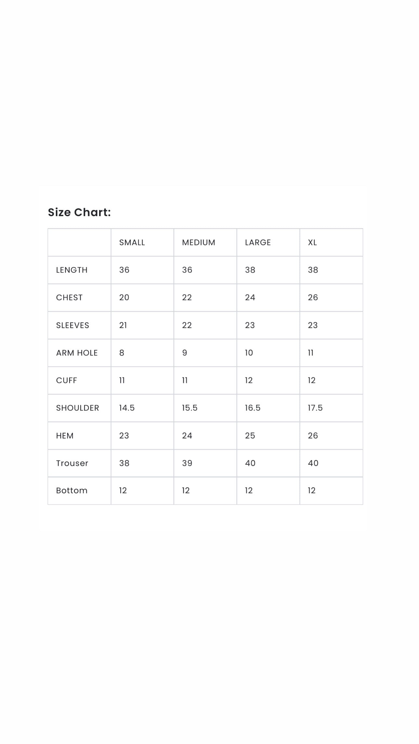
Task: Click the Size Chart heading
Action: [79, 212]
